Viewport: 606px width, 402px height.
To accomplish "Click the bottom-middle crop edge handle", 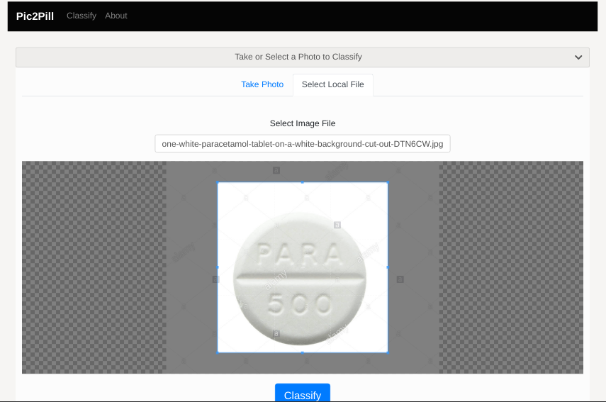I will click(302, 352).
